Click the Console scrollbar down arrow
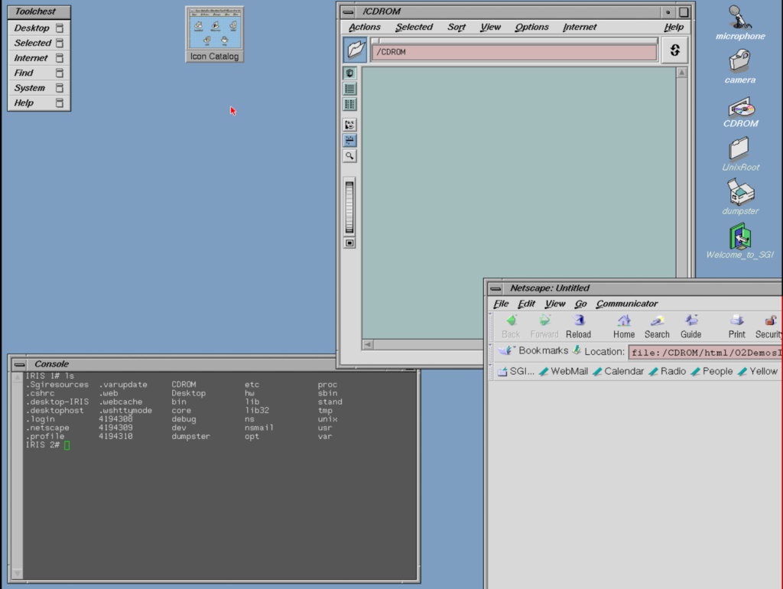The width and height of the screenshot is (783, 589). 18,573
